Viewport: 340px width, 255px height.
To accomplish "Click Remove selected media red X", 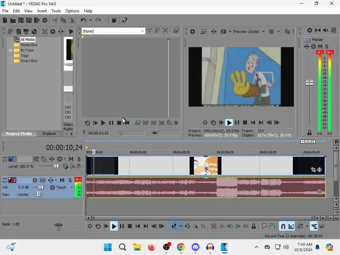I will click(45, 32).
